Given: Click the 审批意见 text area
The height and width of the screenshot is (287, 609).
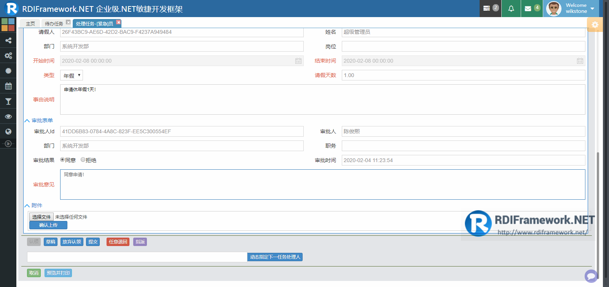Looking at the screenshot, I should 323,184.
